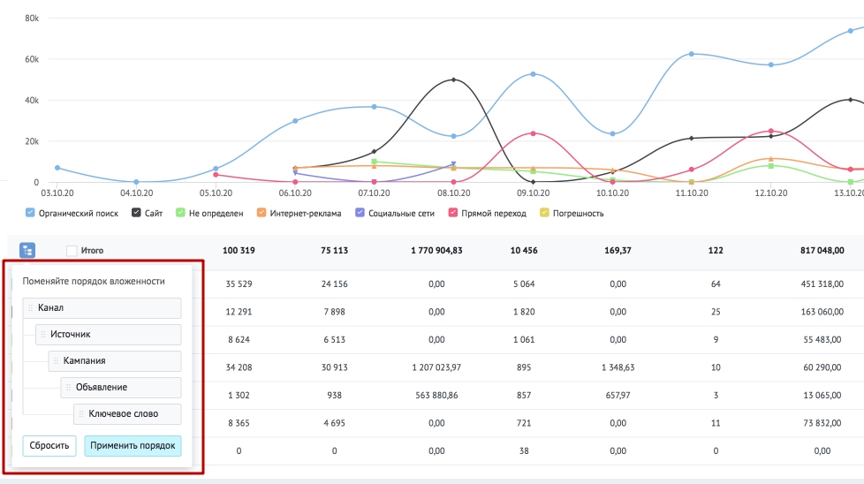Hide the Прямой переход series
Screen dimensions: 864x484
[x=453, y=213]
